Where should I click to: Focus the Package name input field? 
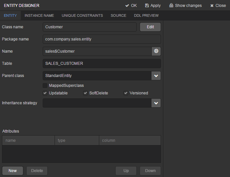(x=102, y=39)
